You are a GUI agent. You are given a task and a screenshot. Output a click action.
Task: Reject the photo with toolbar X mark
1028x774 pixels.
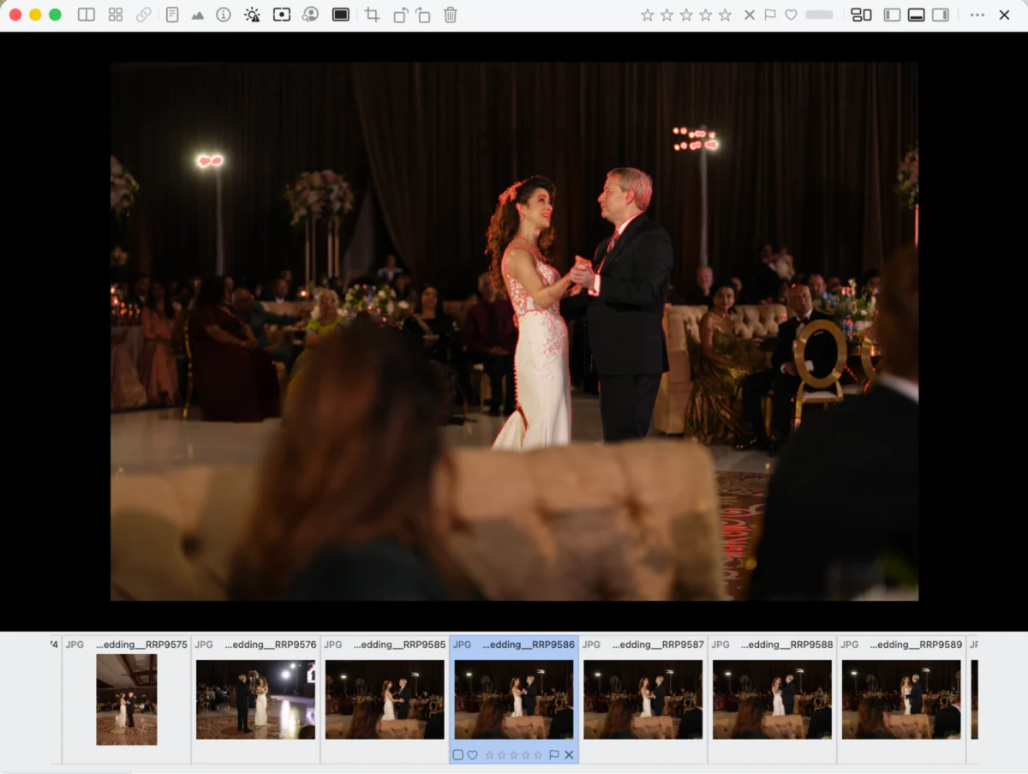(750, 15)
